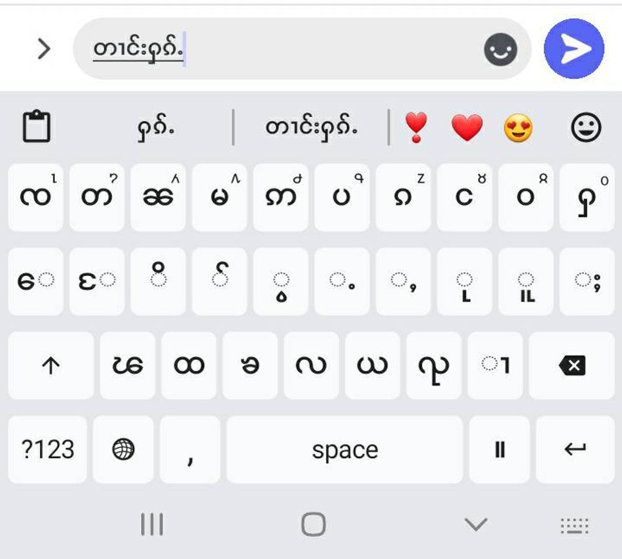Expand options with the left chevron arrow
This screenshot has height=559, width=622.
44,49
